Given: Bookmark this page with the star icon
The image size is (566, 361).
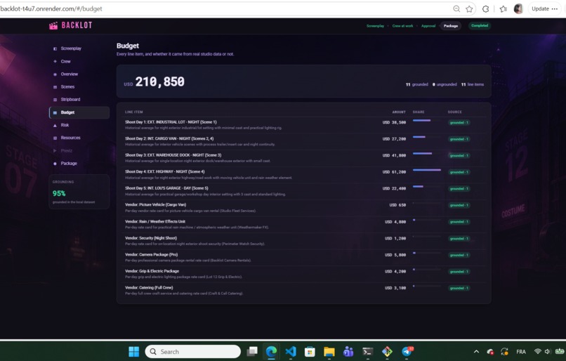Looking at the screenshot, I should (469, 9).
